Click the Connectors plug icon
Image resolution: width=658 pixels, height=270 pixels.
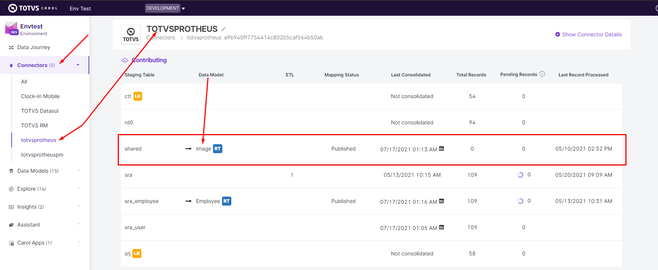(11, 66)
